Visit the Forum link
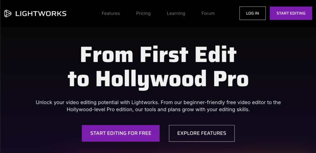Screen dimensions: 316x153 208,14
